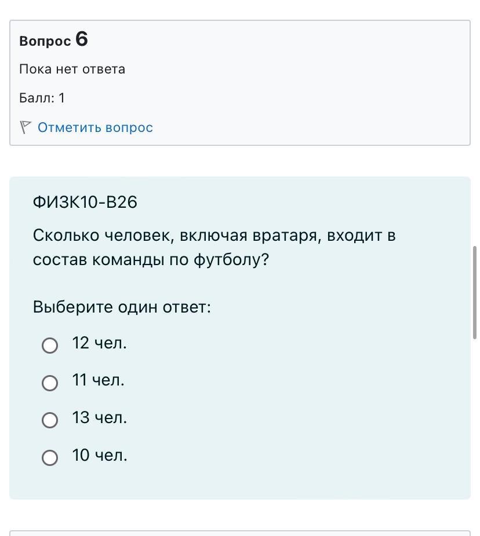Choose the 11 чел. radio button
The height and width of the screenshot is (536, 480).
point(50,383)
